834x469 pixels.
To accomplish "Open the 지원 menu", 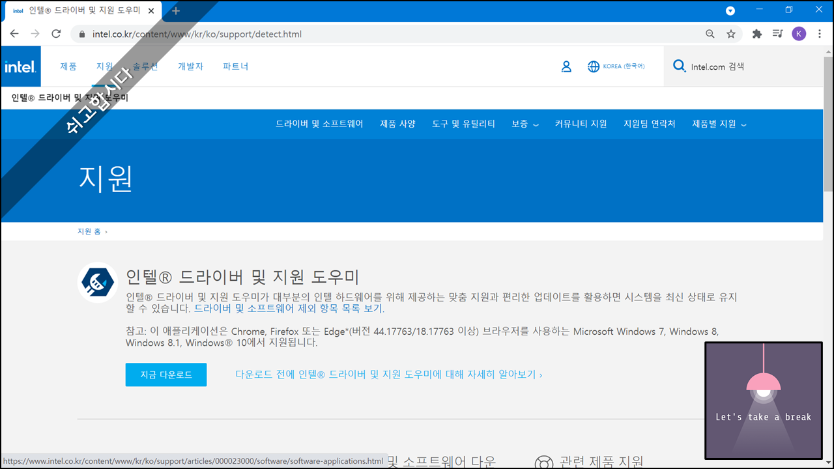I will [104, 66].
